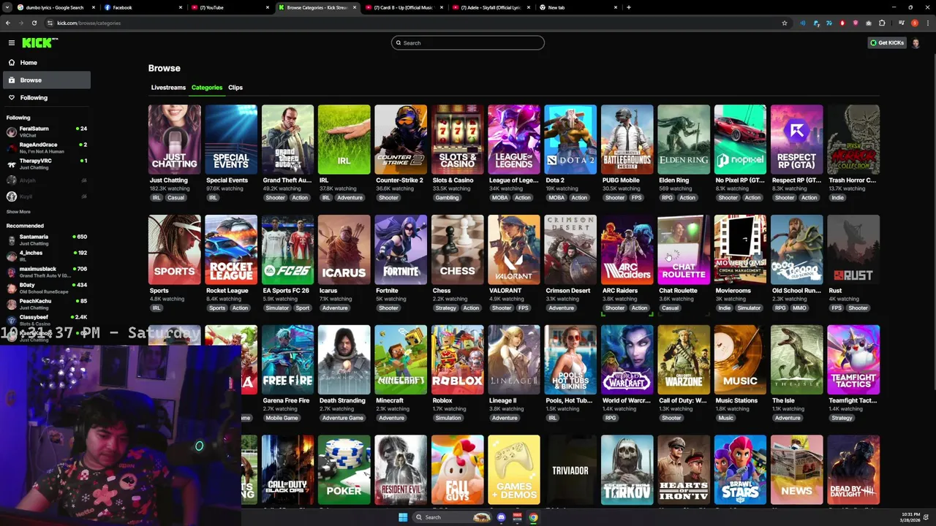The height and width of the screenshot is (526, 936).
Task: Open the Slots & Casino category
Action: click(x=458, y=140)
